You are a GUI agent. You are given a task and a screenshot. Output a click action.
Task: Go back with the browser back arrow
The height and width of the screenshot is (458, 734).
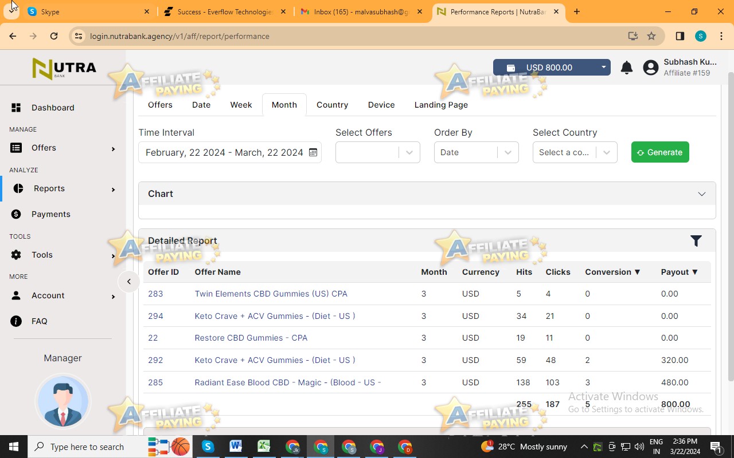13,36
